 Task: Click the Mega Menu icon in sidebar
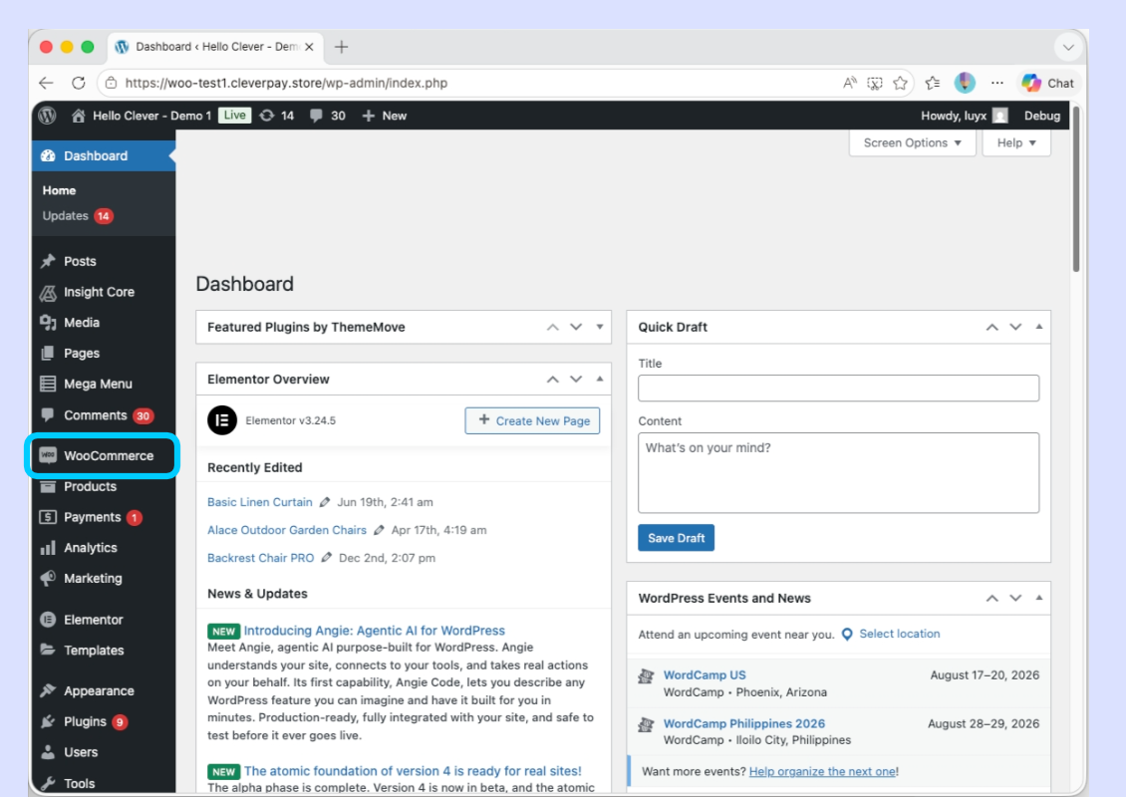48,385
